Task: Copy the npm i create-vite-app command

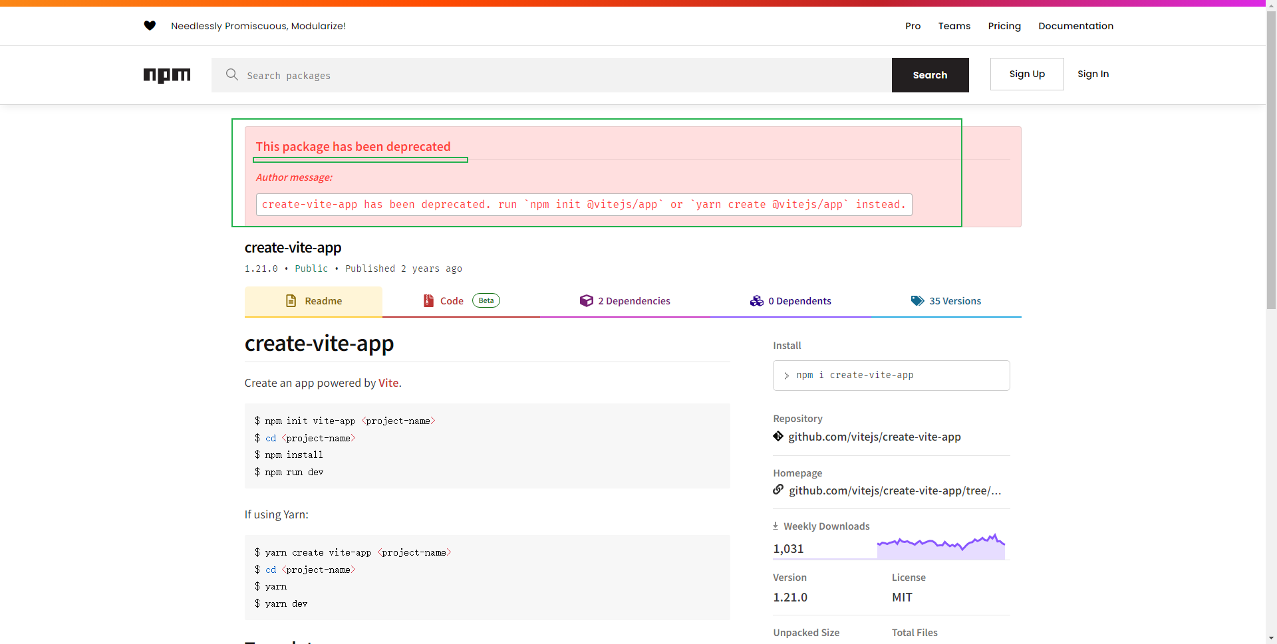Action: [x=891, y=376]
